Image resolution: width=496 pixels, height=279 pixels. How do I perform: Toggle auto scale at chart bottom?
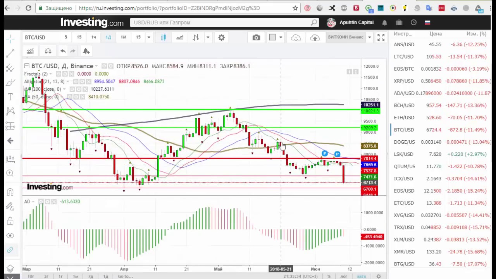(x=361, y=276)
